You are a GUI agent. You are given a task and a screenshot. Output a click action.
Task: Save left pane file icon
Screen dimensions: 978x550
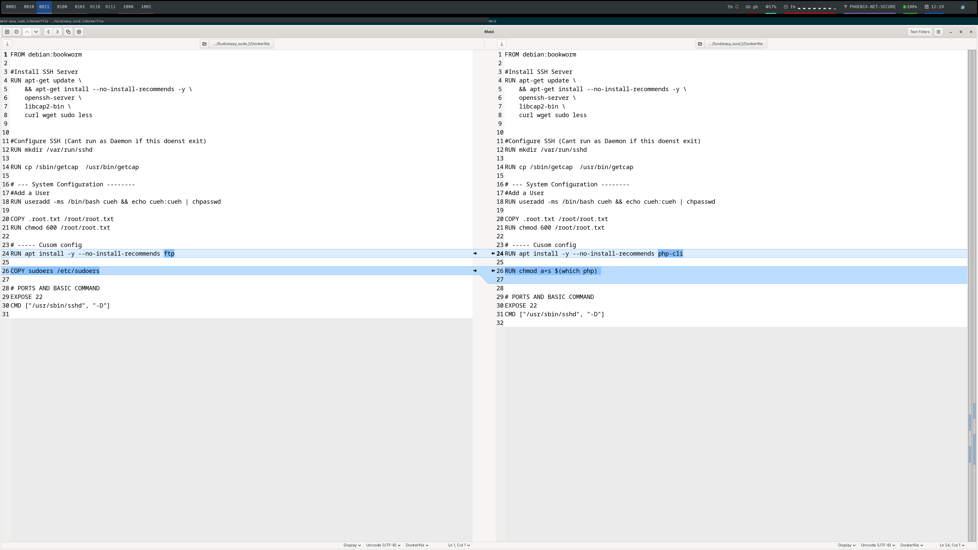tap(7, 44)
